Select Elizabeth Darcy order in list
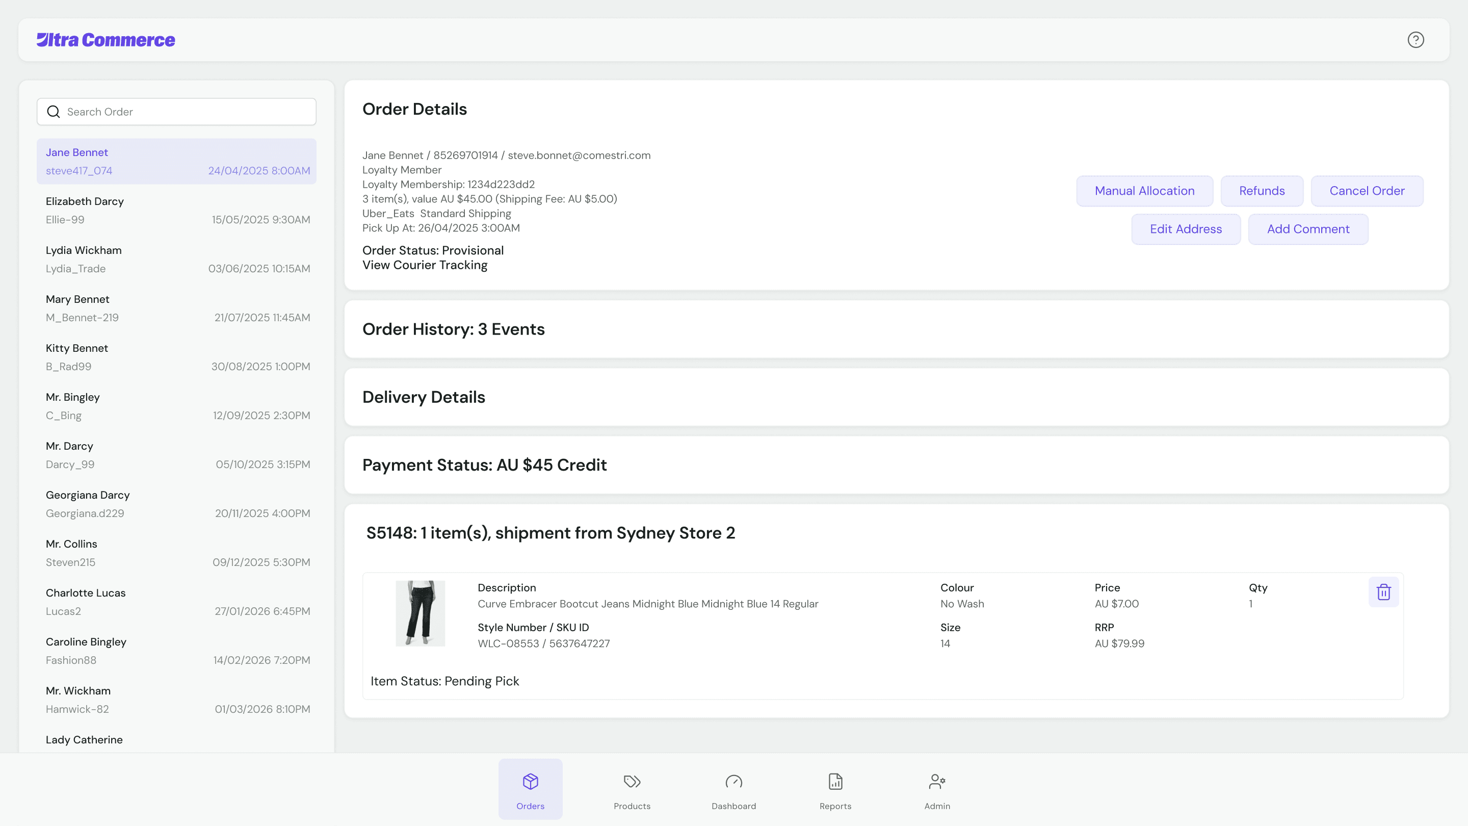Viewport: 1468px width, 826px height. 177,211
